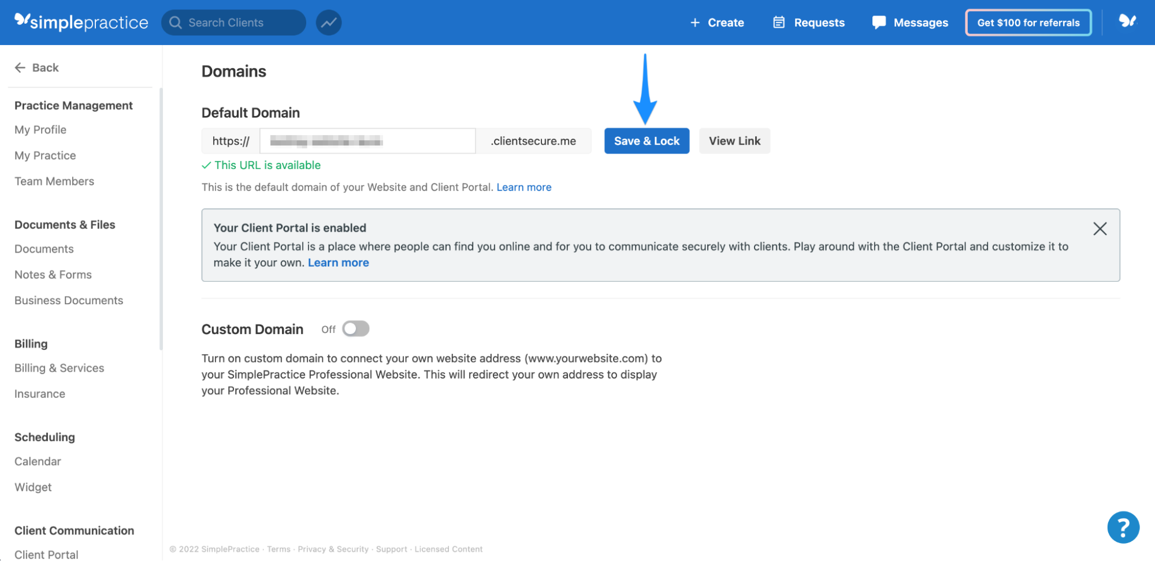
Task: Open Documents settings
Action: click(x=44, y=249)
